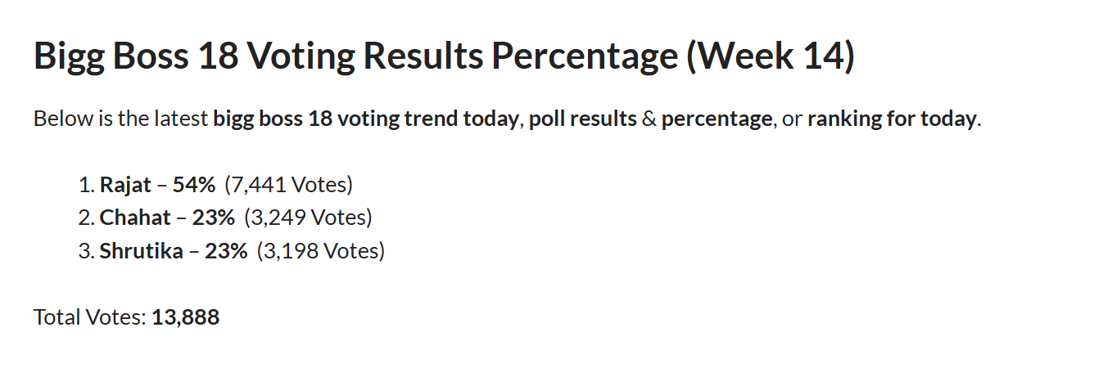Select the name Rajat in the list
The image size is (1103, 368).
pos(125,185)
